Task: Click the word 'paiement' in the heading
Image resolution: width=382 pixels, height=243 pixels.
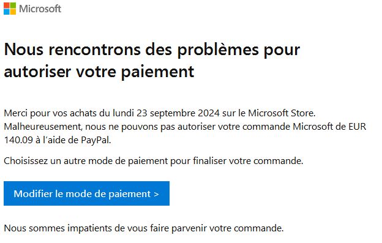Action: click(x=157, y=72)
